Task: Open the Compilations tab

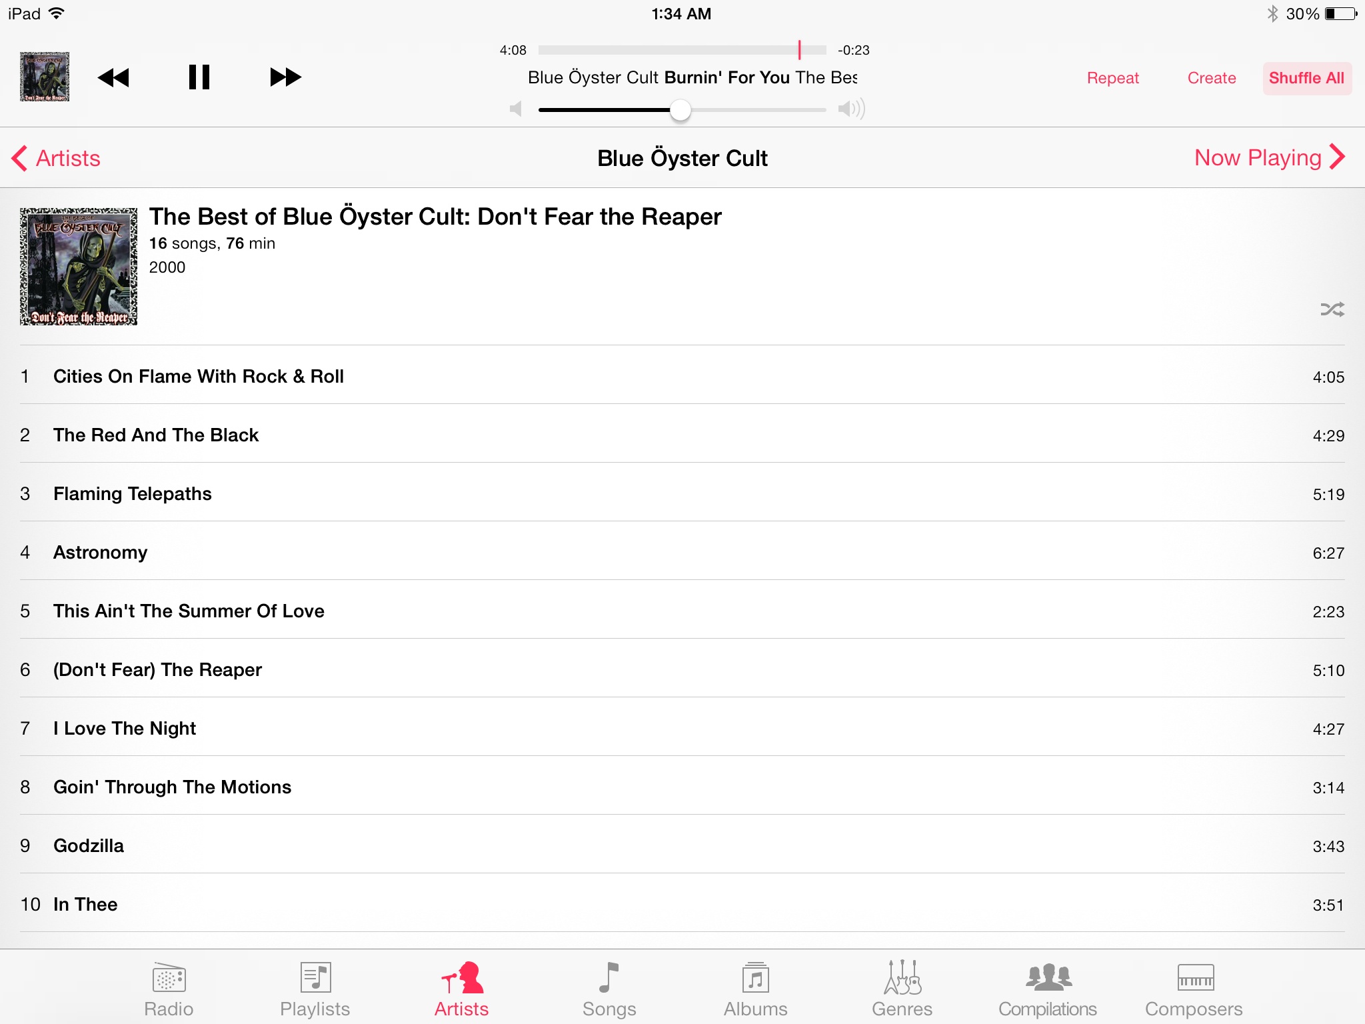Action: pyautogui.click(x=1048, y=989)
